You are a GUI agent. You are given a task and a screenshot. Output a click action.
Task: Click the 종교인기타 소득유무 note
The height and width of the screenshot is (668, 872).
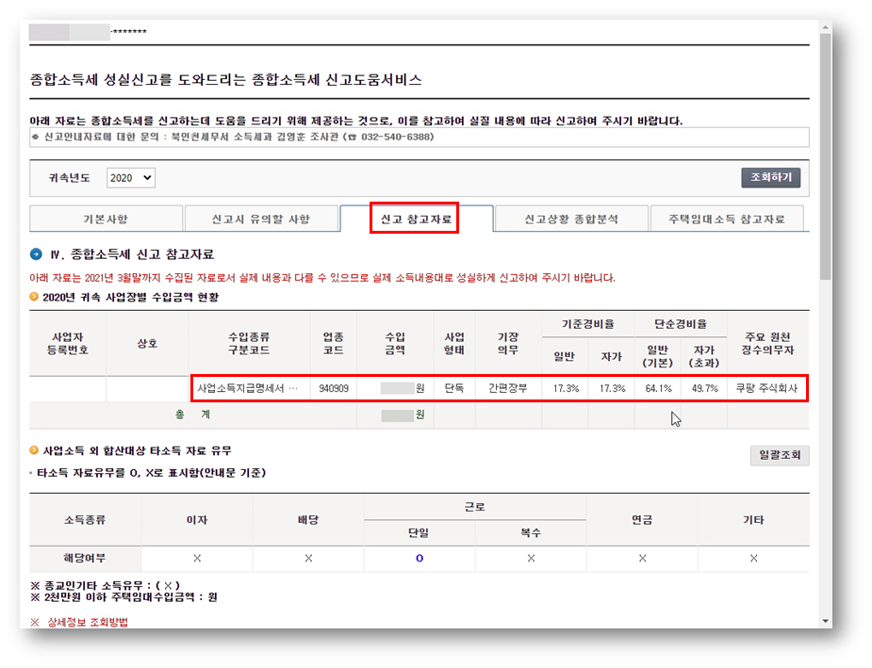[105, 585]
